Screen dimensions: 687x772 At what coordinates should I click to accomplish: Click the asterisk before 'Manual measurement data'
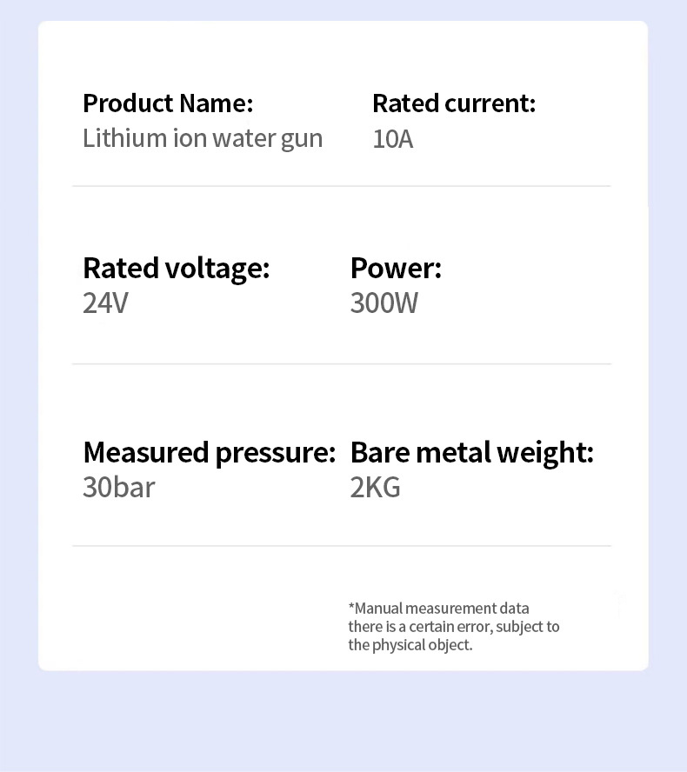click(x=351, y=607)
